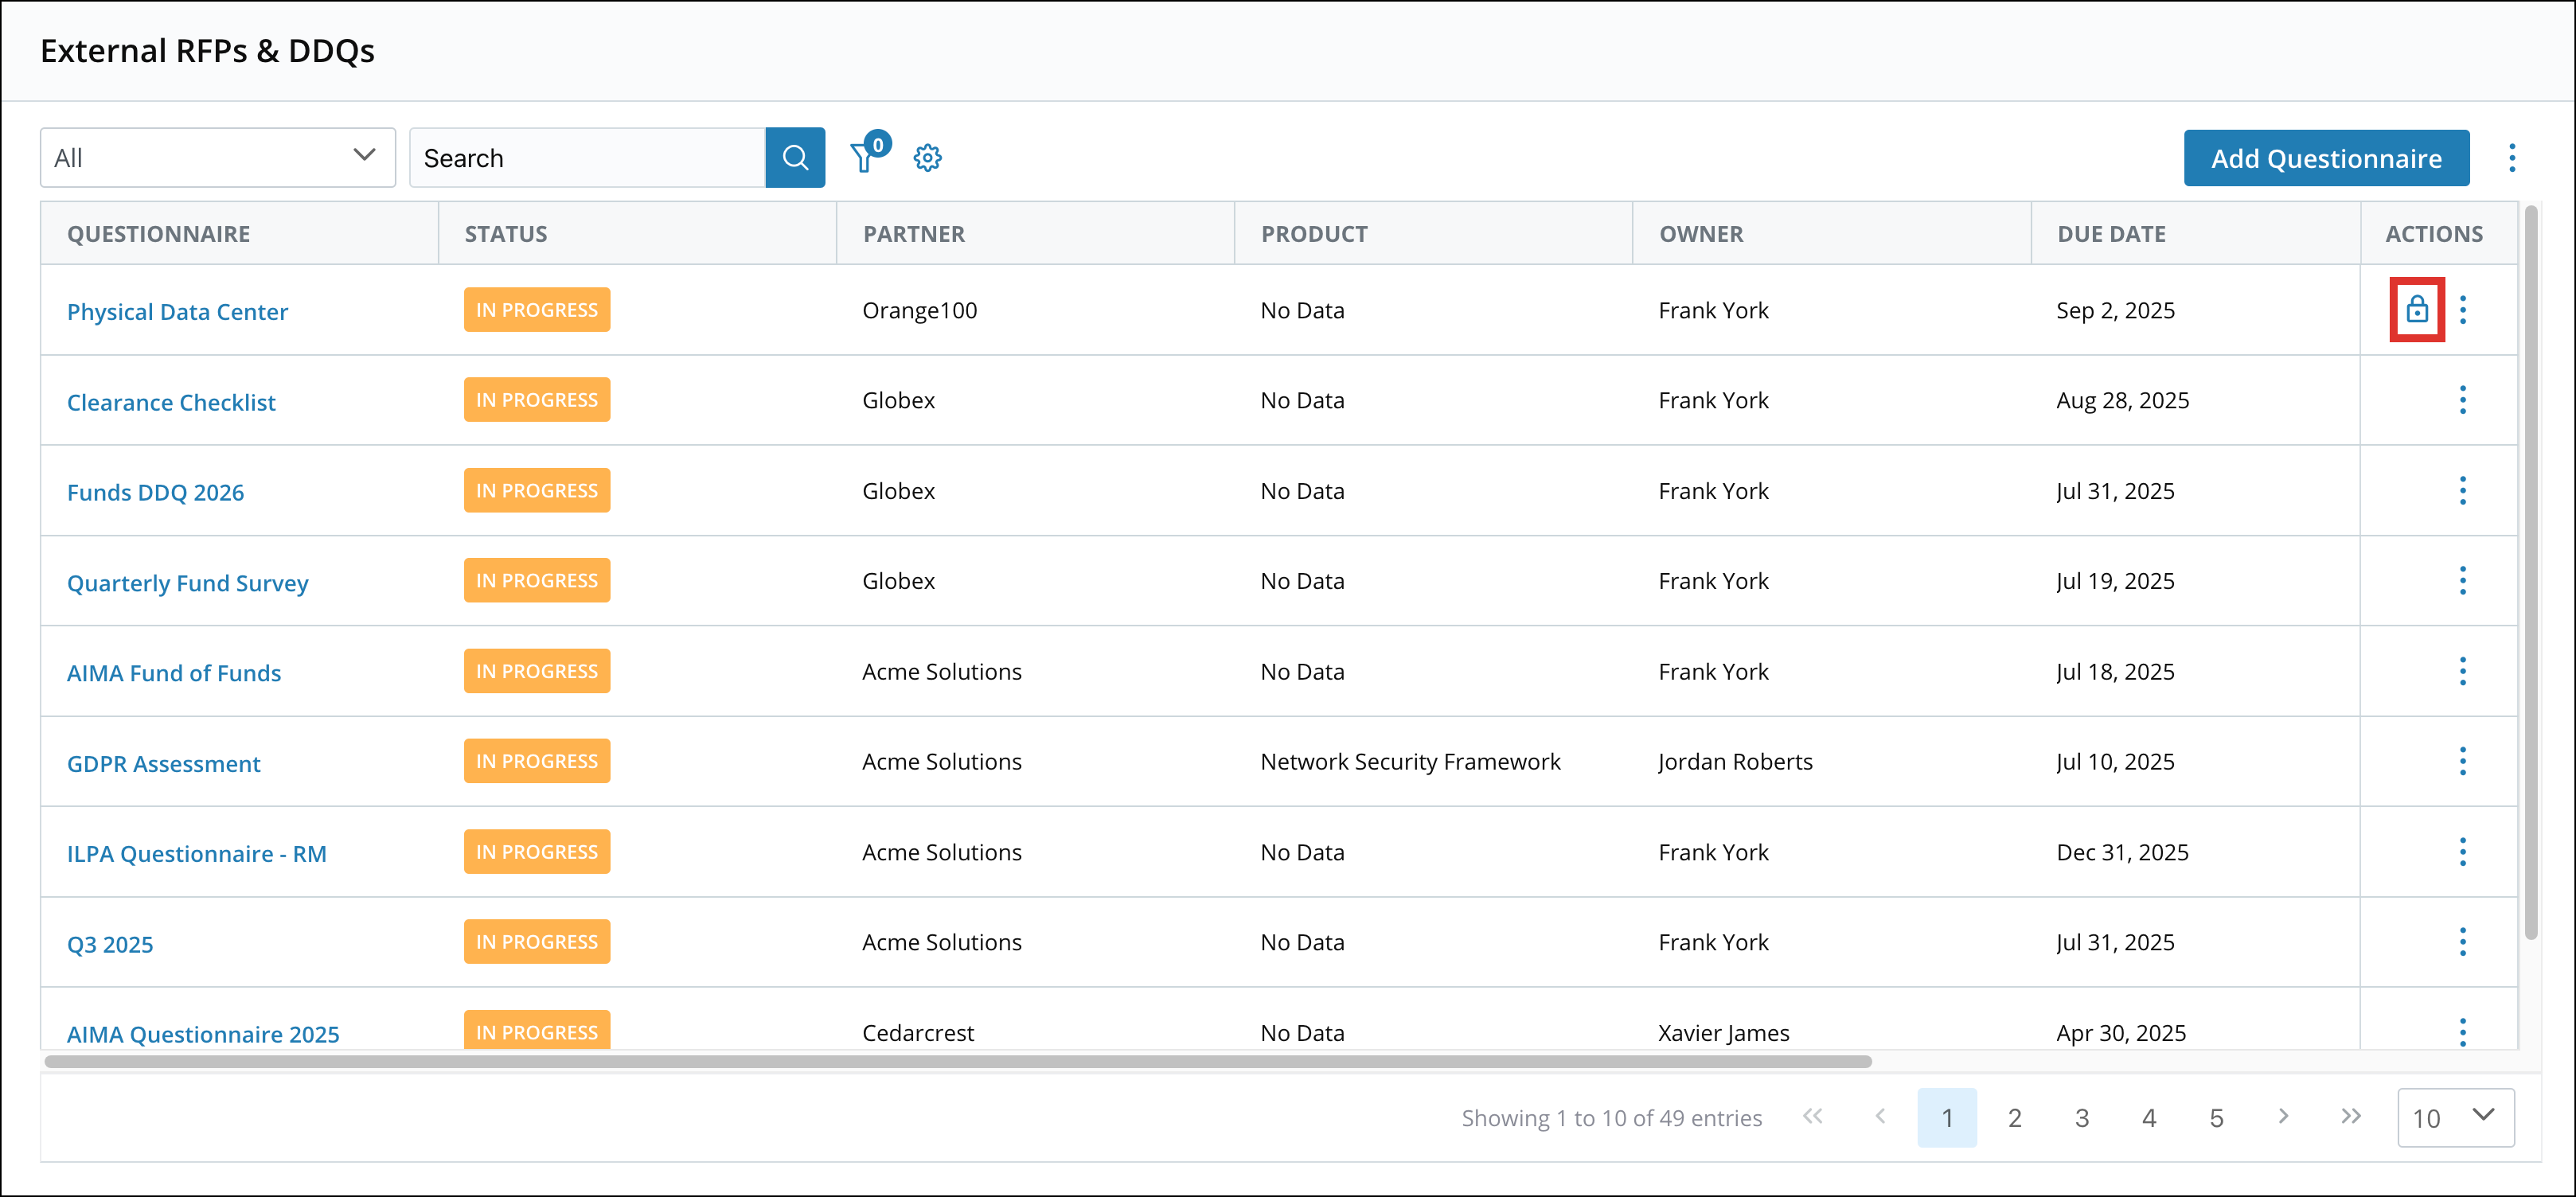
Task: Select page 3 in pagination
Action: pyautogui.click(x=2082, y=1117)
